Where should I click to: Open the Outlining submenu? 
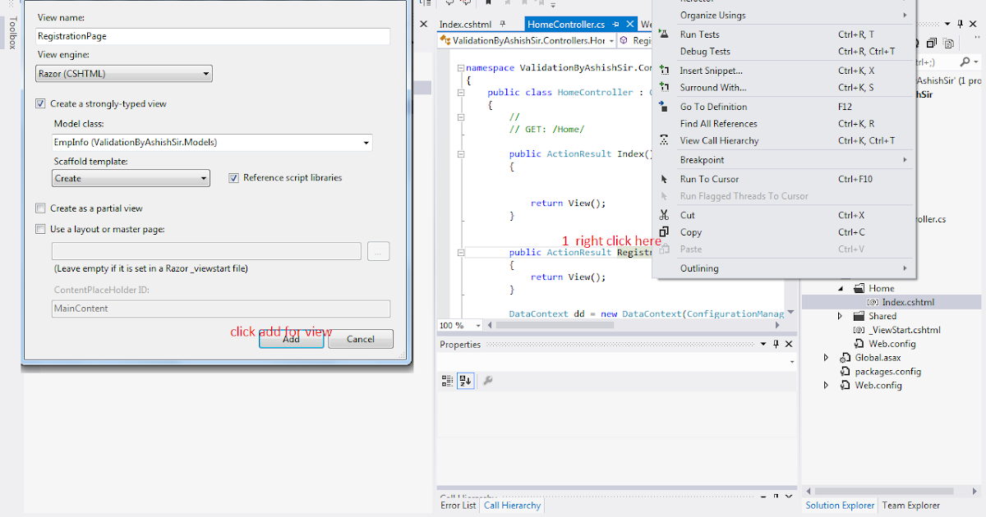(784, 268)
